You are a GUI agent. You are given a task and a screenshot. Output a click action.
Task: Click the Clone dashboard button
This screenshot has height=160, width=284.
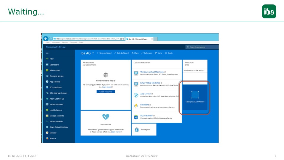159,53
